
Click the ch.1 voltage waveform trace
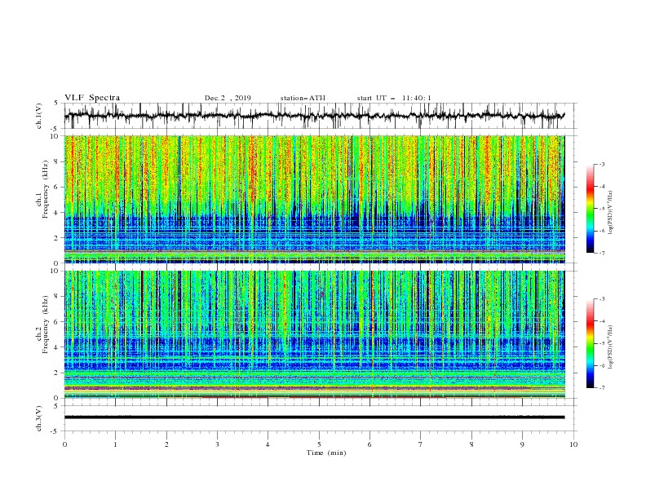(x=314, y=116)
